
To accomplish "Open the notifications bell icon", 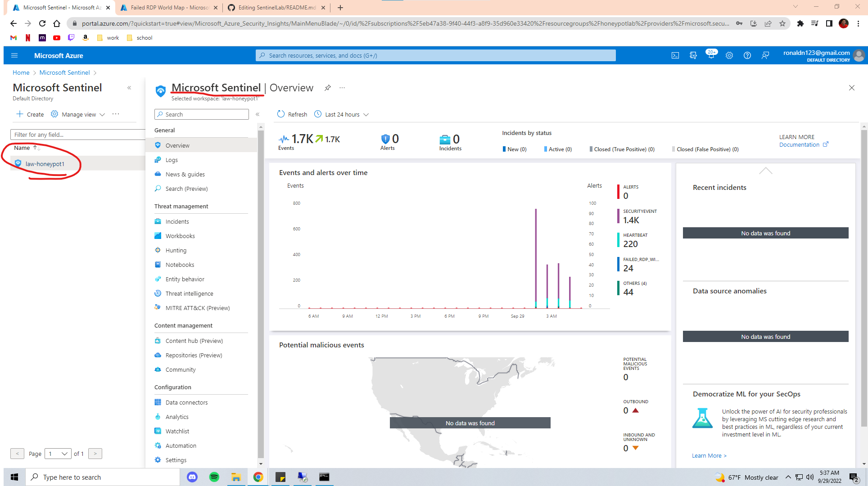I will pos(711,55).
